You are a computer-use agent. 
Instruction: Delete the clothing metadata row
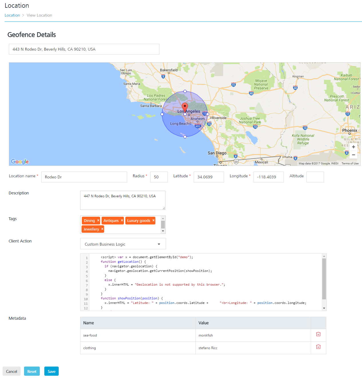coord(318,347)
